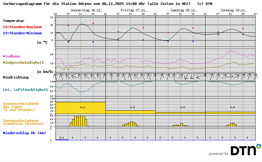Viewport: 262px width, 162px height.
Task: Click the blue minimum marker at Samstag 19:00
Action: click(x=193, y=41)
